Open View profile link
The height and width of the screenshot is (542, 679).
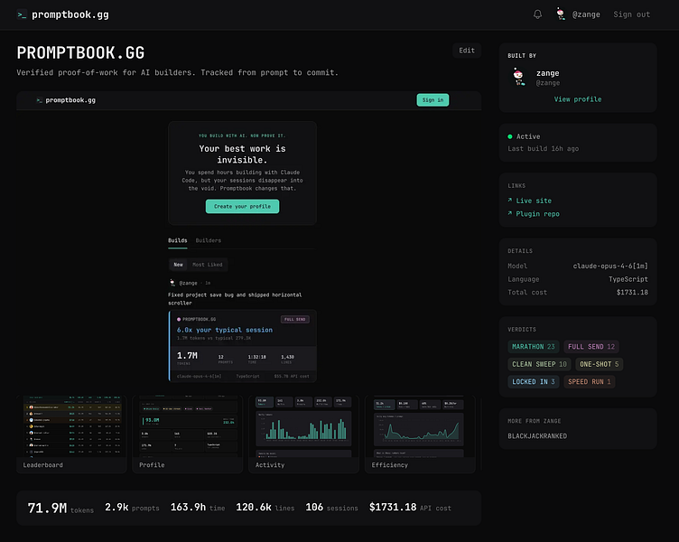[x=578, y=99]
